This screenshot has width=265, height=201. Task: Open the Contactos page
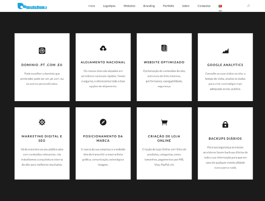tap(204, 6)
